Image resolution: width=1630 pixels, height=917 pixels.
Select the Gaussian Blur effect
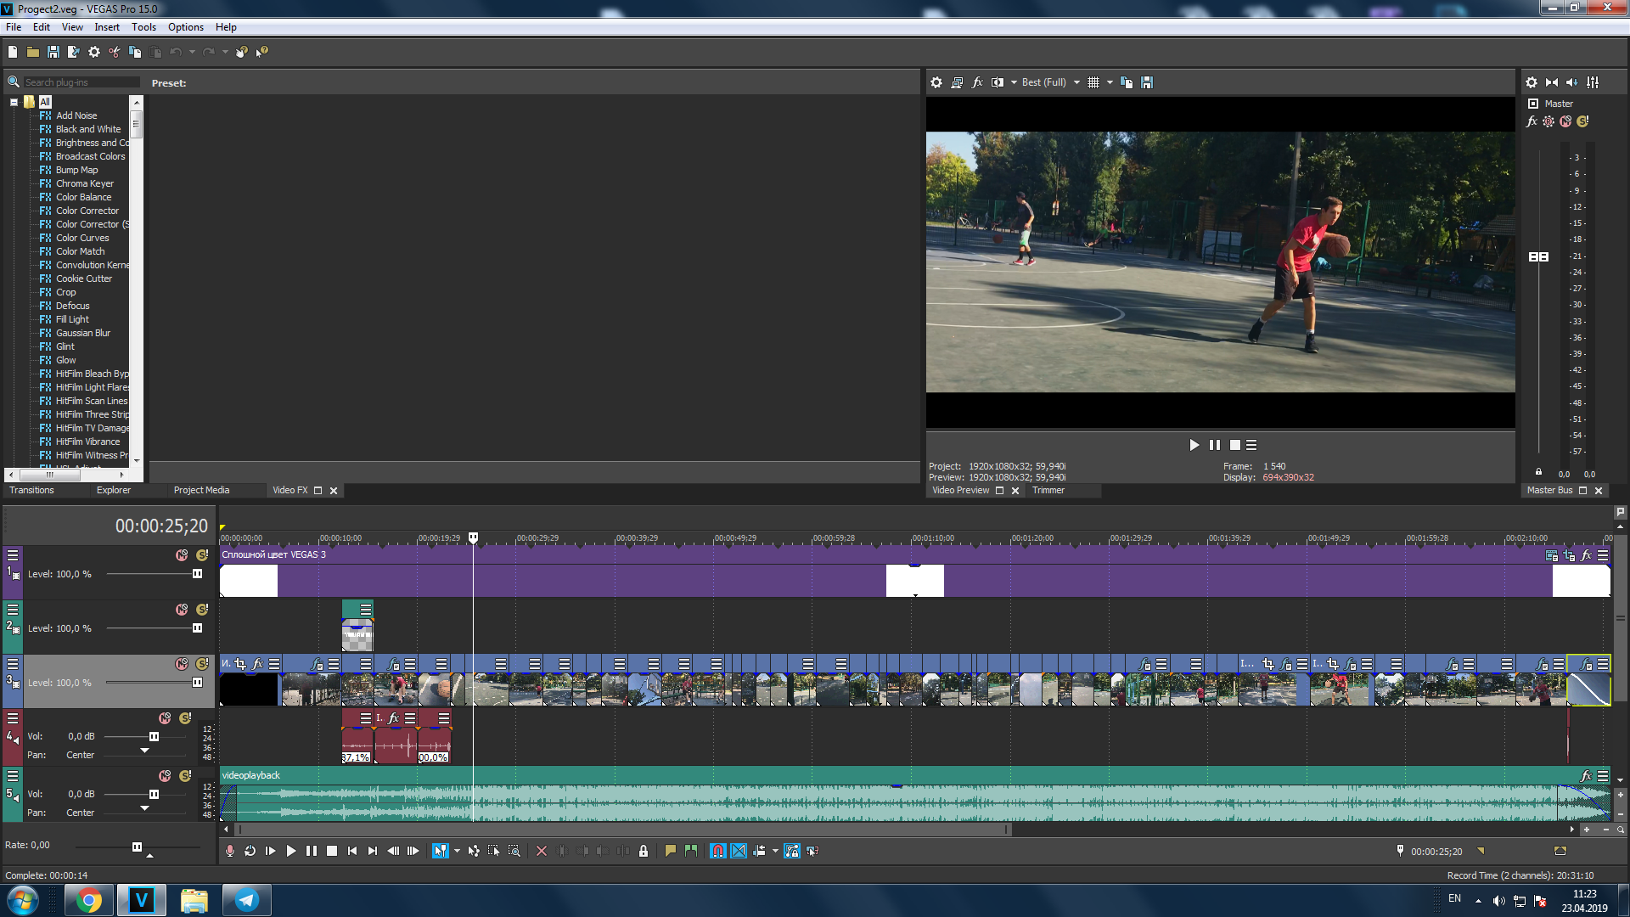click(82, 333)
